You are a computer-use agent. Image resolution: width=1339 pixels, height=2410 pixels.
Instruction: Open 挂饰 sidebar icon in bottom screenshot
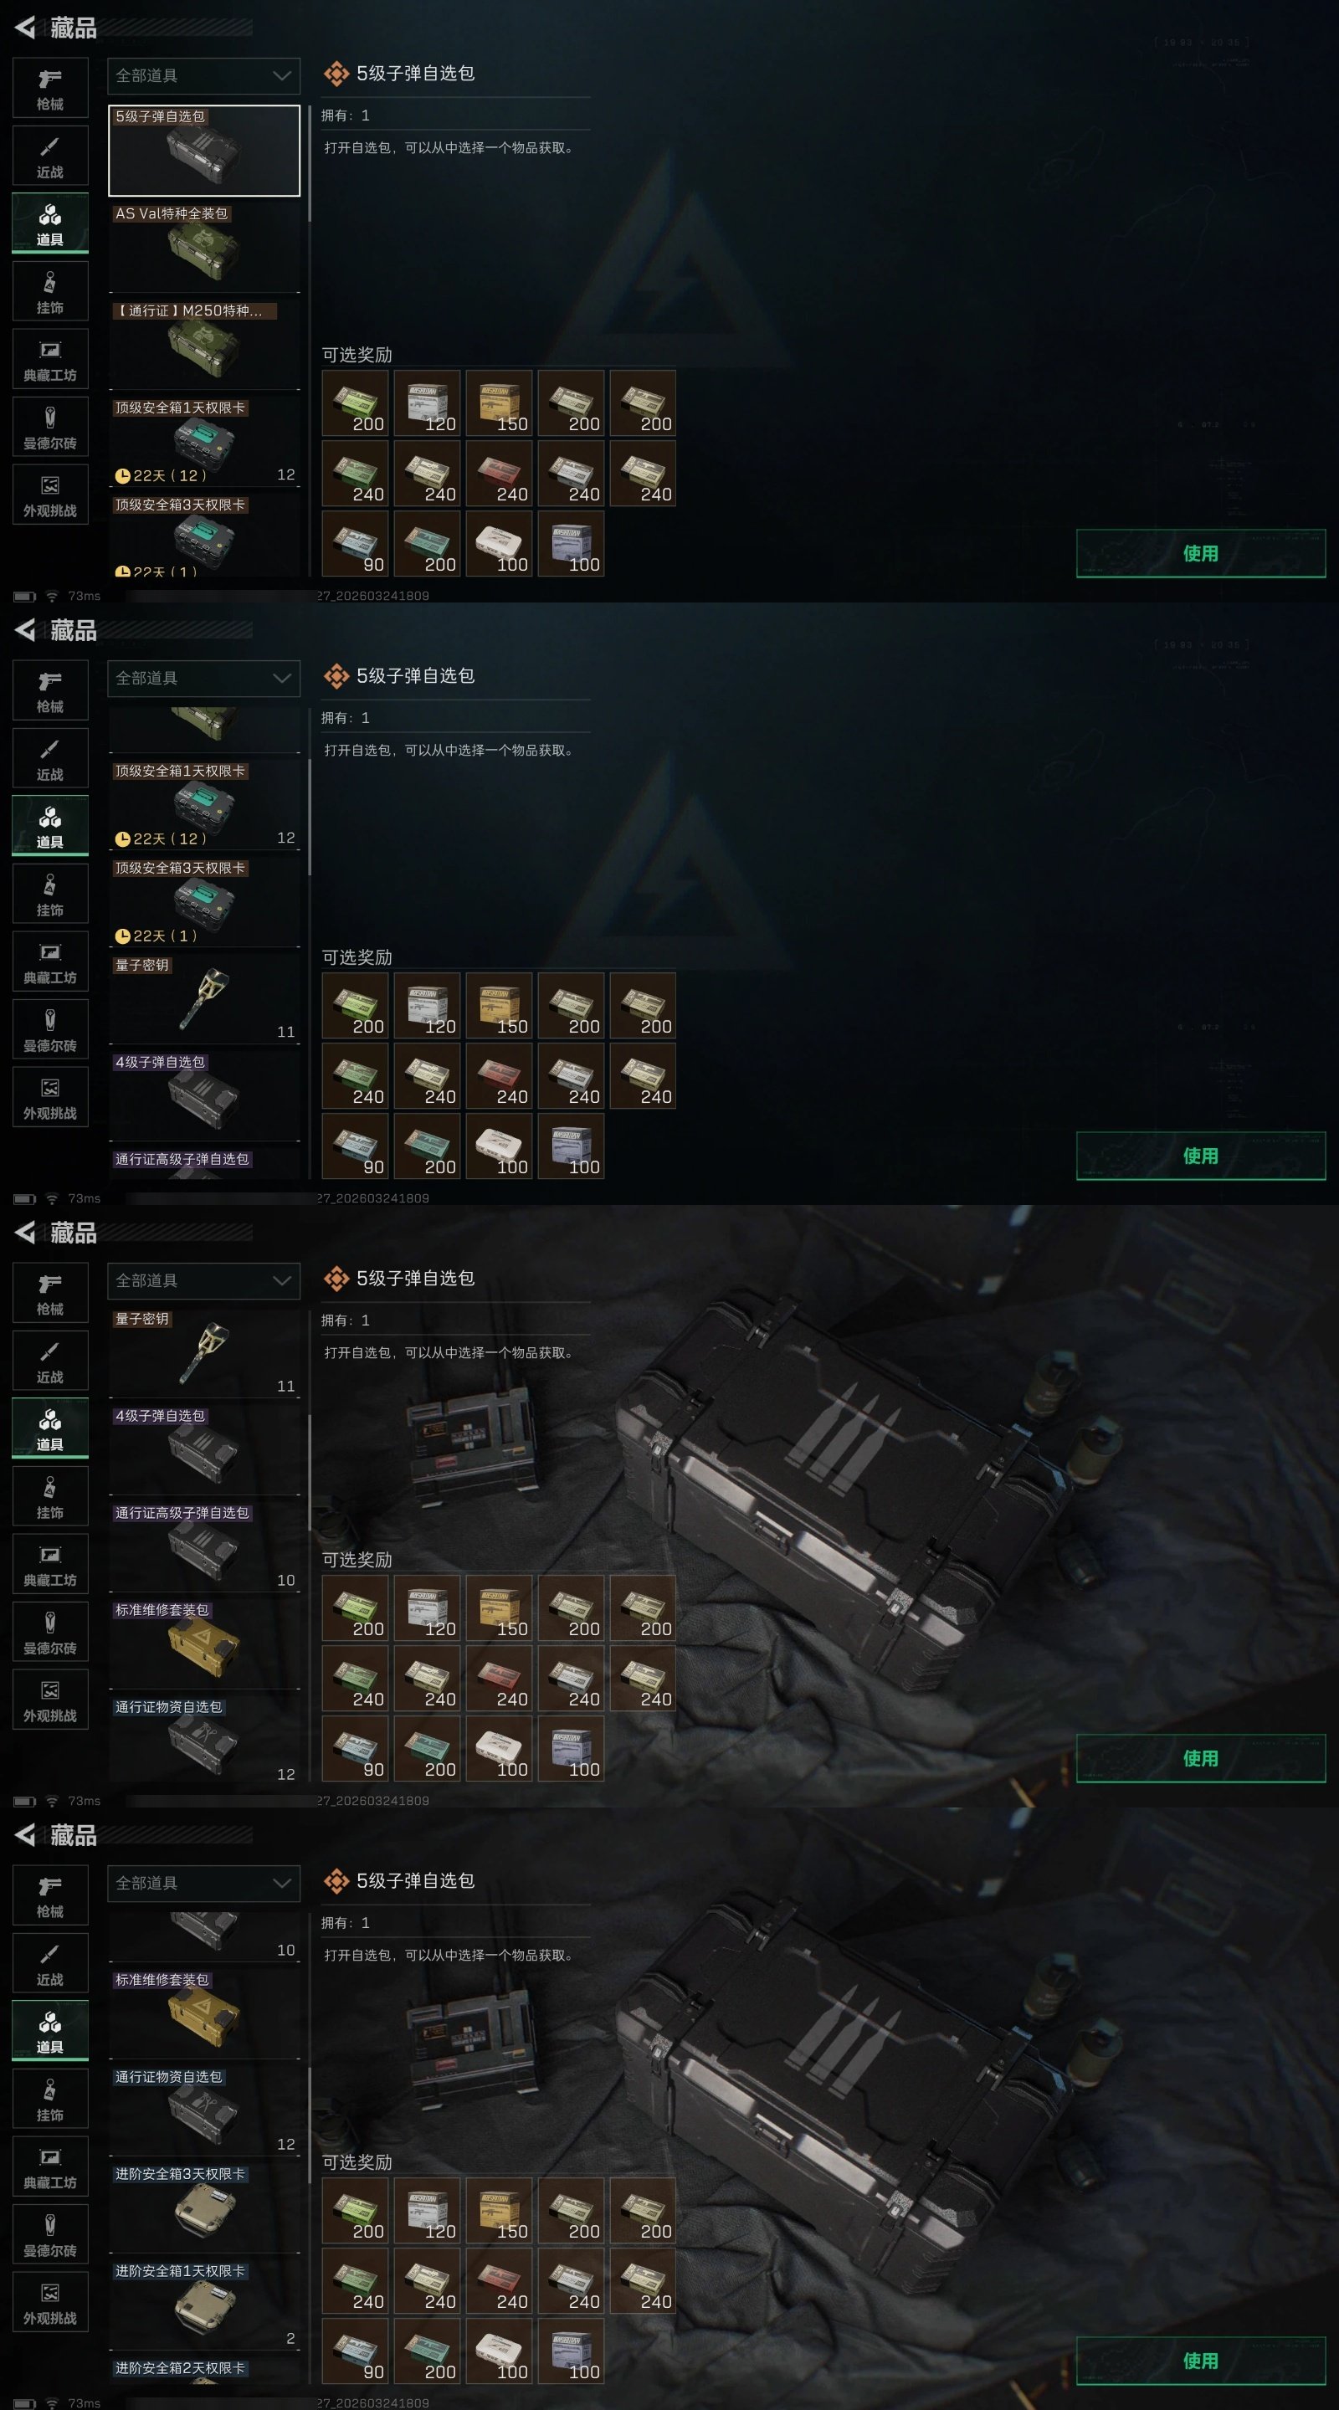click(50, 2099)
